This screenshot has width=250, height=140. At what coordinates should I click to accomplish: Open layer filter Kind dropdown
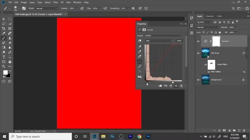(204, 22)
